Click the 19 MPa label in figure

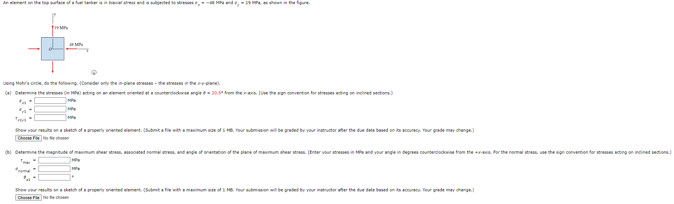(x=61, y=28)
